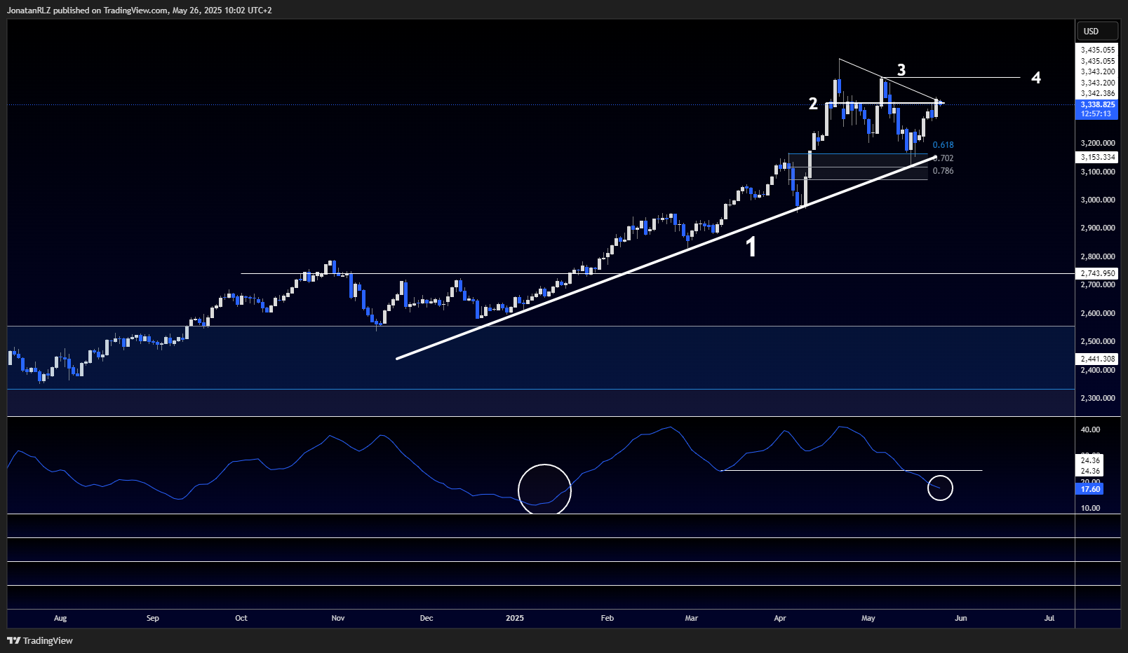Click the 2,441.308 price axis label
Viewport: 1128px width, 653px height.
(x=1097, y=359)
